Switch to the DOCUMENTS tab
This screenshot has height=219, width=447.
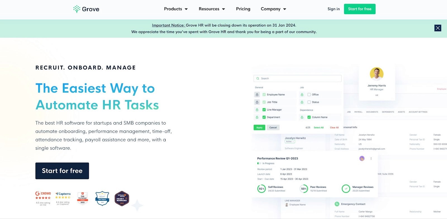pos(372,112)
